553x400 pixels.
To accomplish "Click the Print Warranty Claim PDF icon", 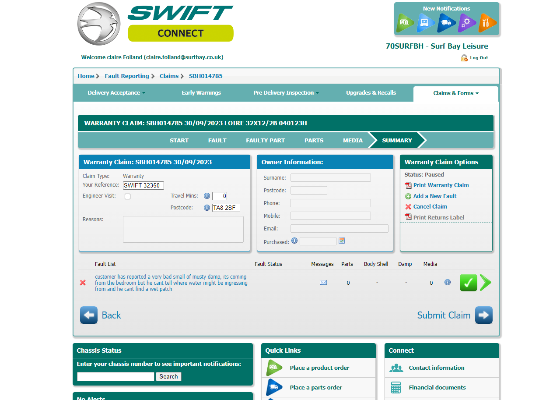I will (x=408, y=185).
